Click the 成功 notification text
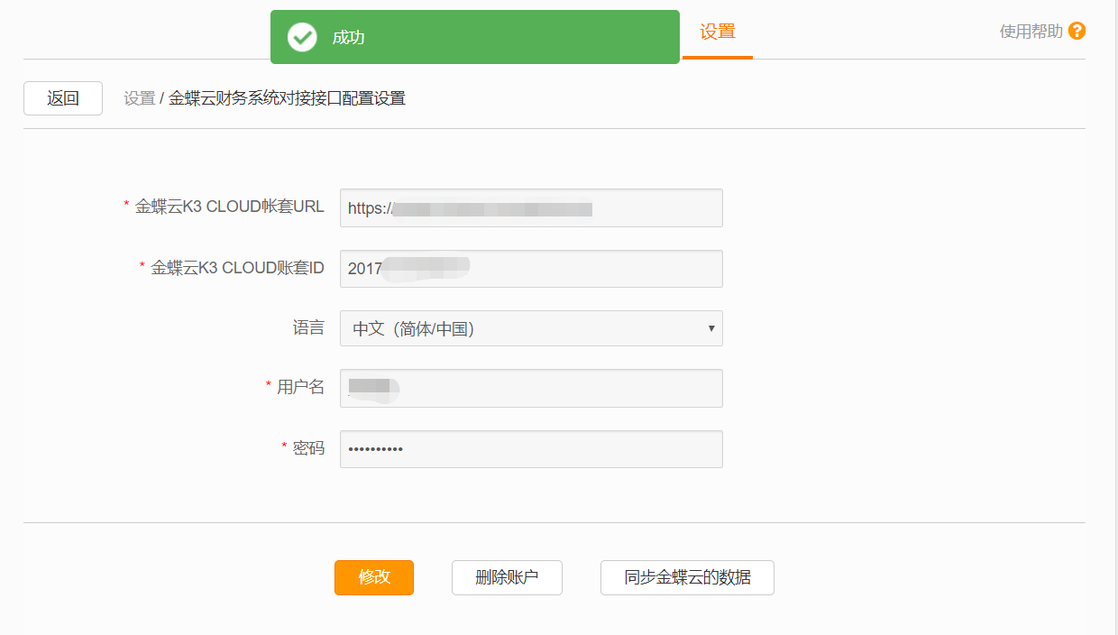This screenshot has width=1118, height=635. pos(348,38)
